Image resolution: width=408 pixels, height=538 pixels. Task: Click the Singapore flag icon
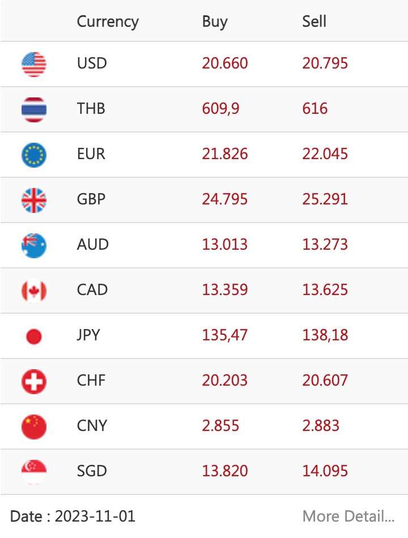coord(33,472)
